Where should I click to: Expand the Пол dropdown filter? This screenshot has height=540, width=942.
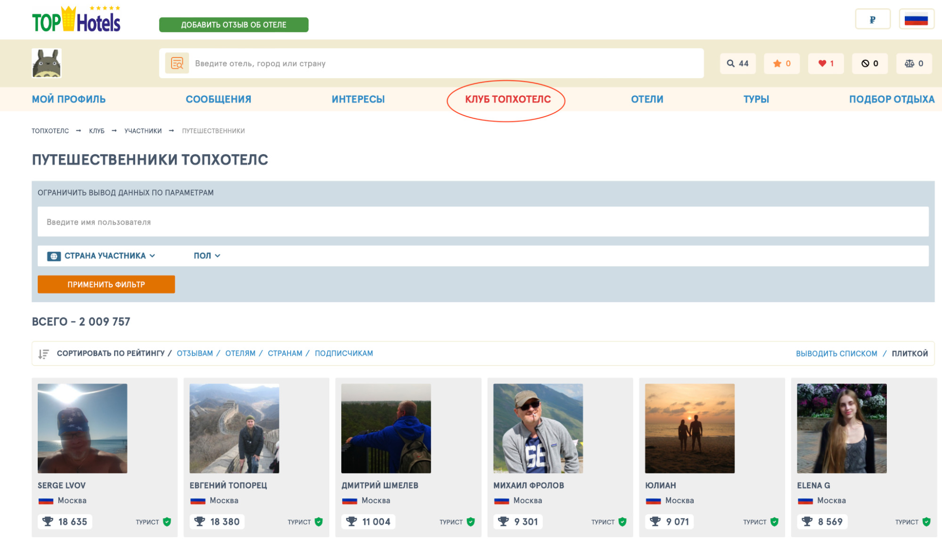point(207,256)
